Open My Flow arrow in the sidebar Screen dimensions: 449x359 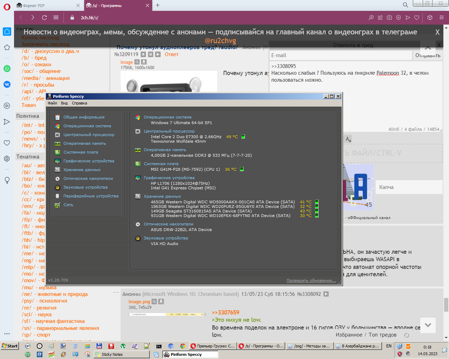(7, 122)
